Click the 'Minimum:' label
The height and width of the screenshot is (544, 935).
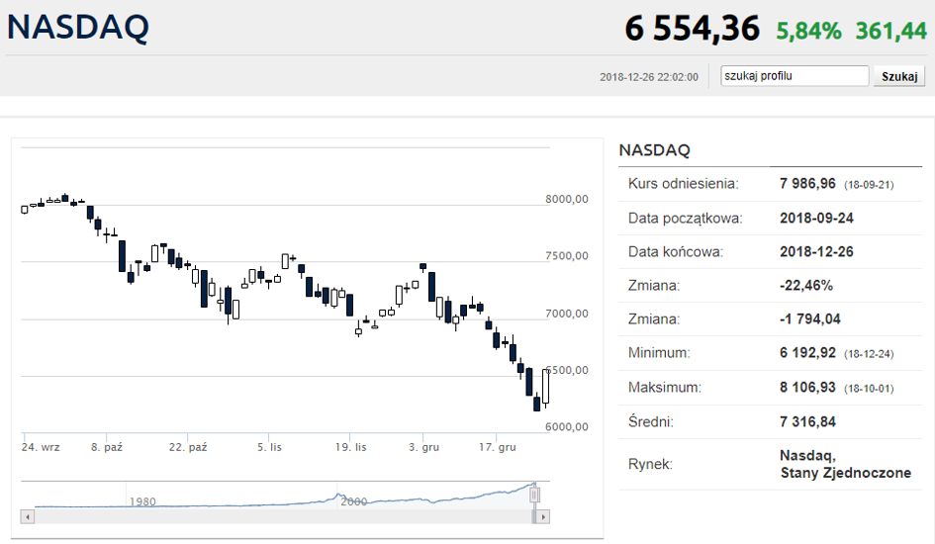click(x=659, y=353)
